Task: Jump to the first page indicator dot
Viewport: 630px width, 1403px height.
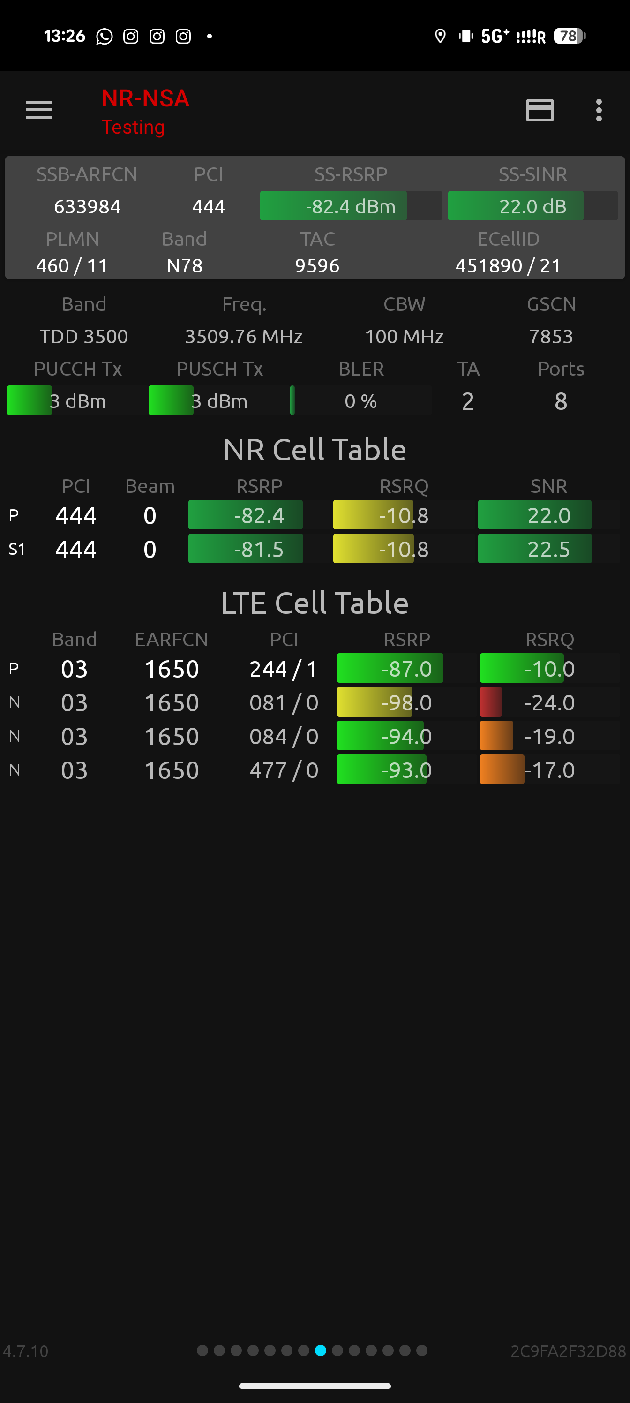Action: point(202,1350)
